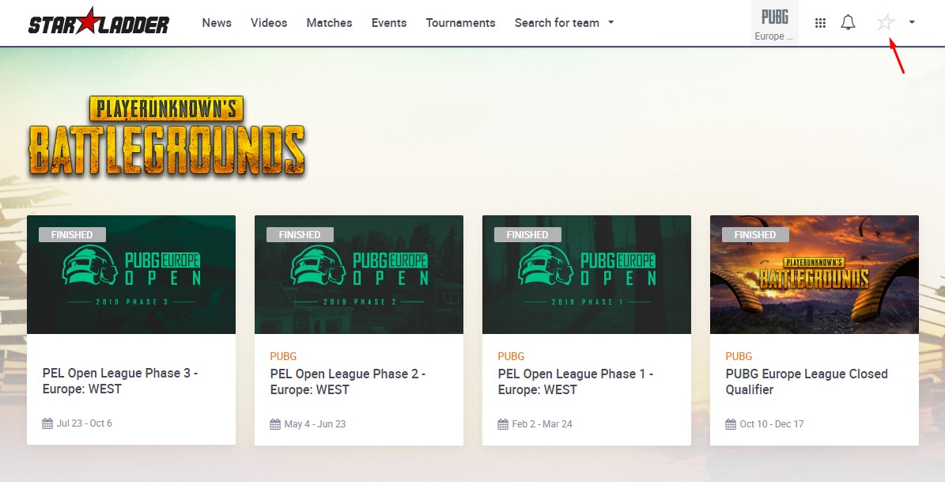Select Tournaments in the navigation bar
The height and width of the screenshot is (482, 945).
[460, 23]
